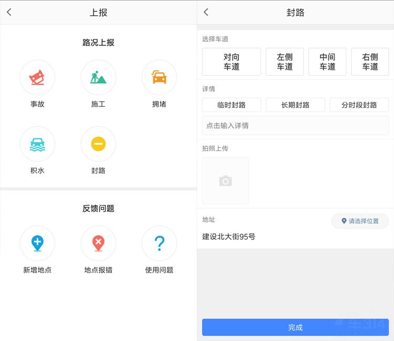Tap the camera photo upload box

coord(225,181)
